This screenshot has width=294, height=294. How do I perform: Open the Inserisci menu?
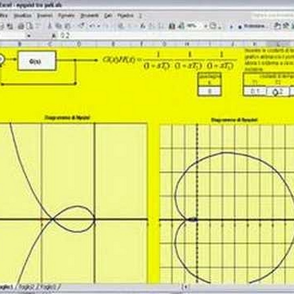45,15
